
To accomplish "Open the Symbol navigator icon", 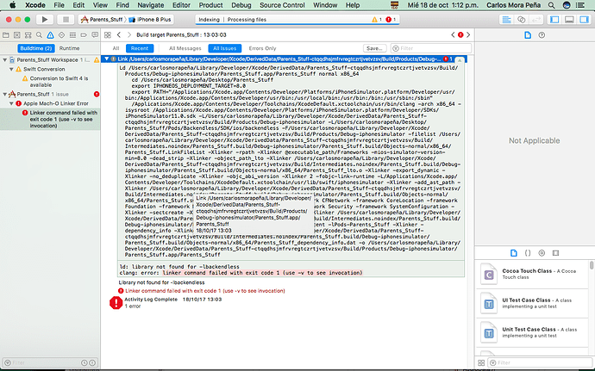I will pyautogui.click(x=28, y=35).
